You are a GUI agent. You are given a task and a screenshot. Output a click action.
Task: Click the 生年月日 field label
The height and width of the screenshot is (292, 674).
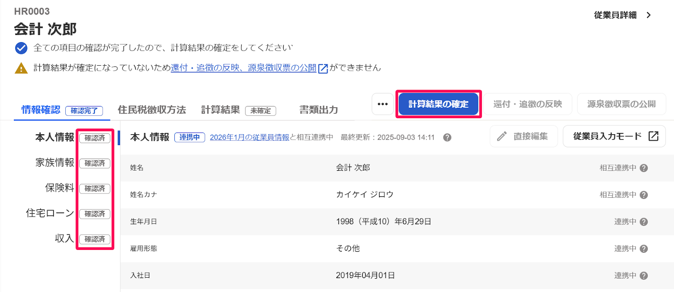pos(144,221)
